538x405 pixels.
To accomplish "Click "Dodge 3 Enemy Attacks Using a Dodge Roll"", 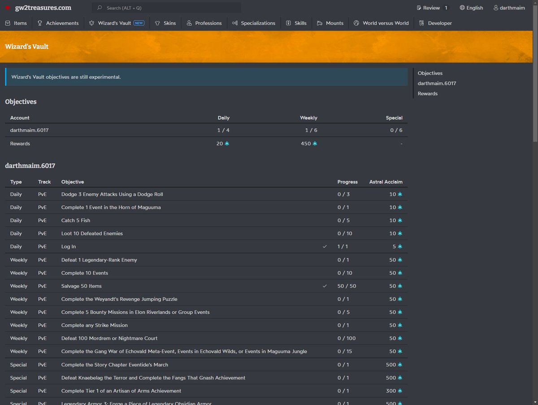I will [x=112, y=194].
